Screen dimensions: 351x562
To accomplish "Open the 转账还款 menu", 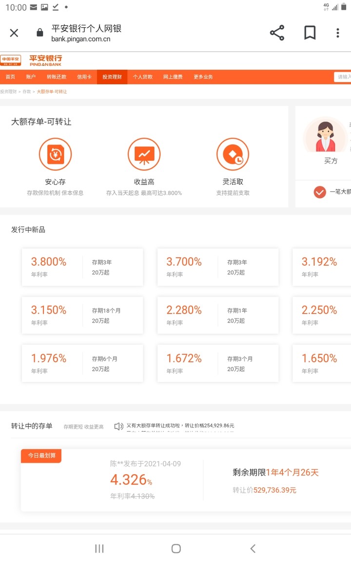I will click(x=57, y=77).
